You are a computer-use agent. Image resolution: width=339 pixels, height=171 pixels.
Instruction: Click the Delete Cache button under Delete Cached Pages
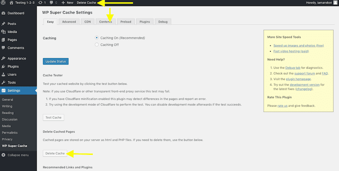click(x=55, y=153)
